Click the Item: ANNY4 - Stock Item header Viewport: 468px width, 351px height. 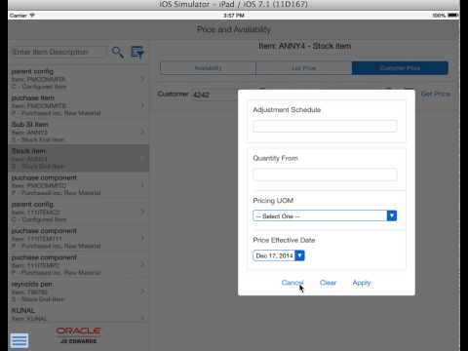point(304,46)
